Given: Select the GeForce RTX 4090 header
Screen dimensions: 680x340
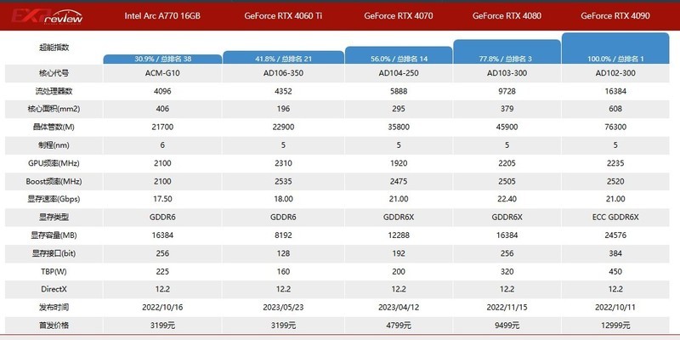Looking at the screenshot, I should [615, 16].
